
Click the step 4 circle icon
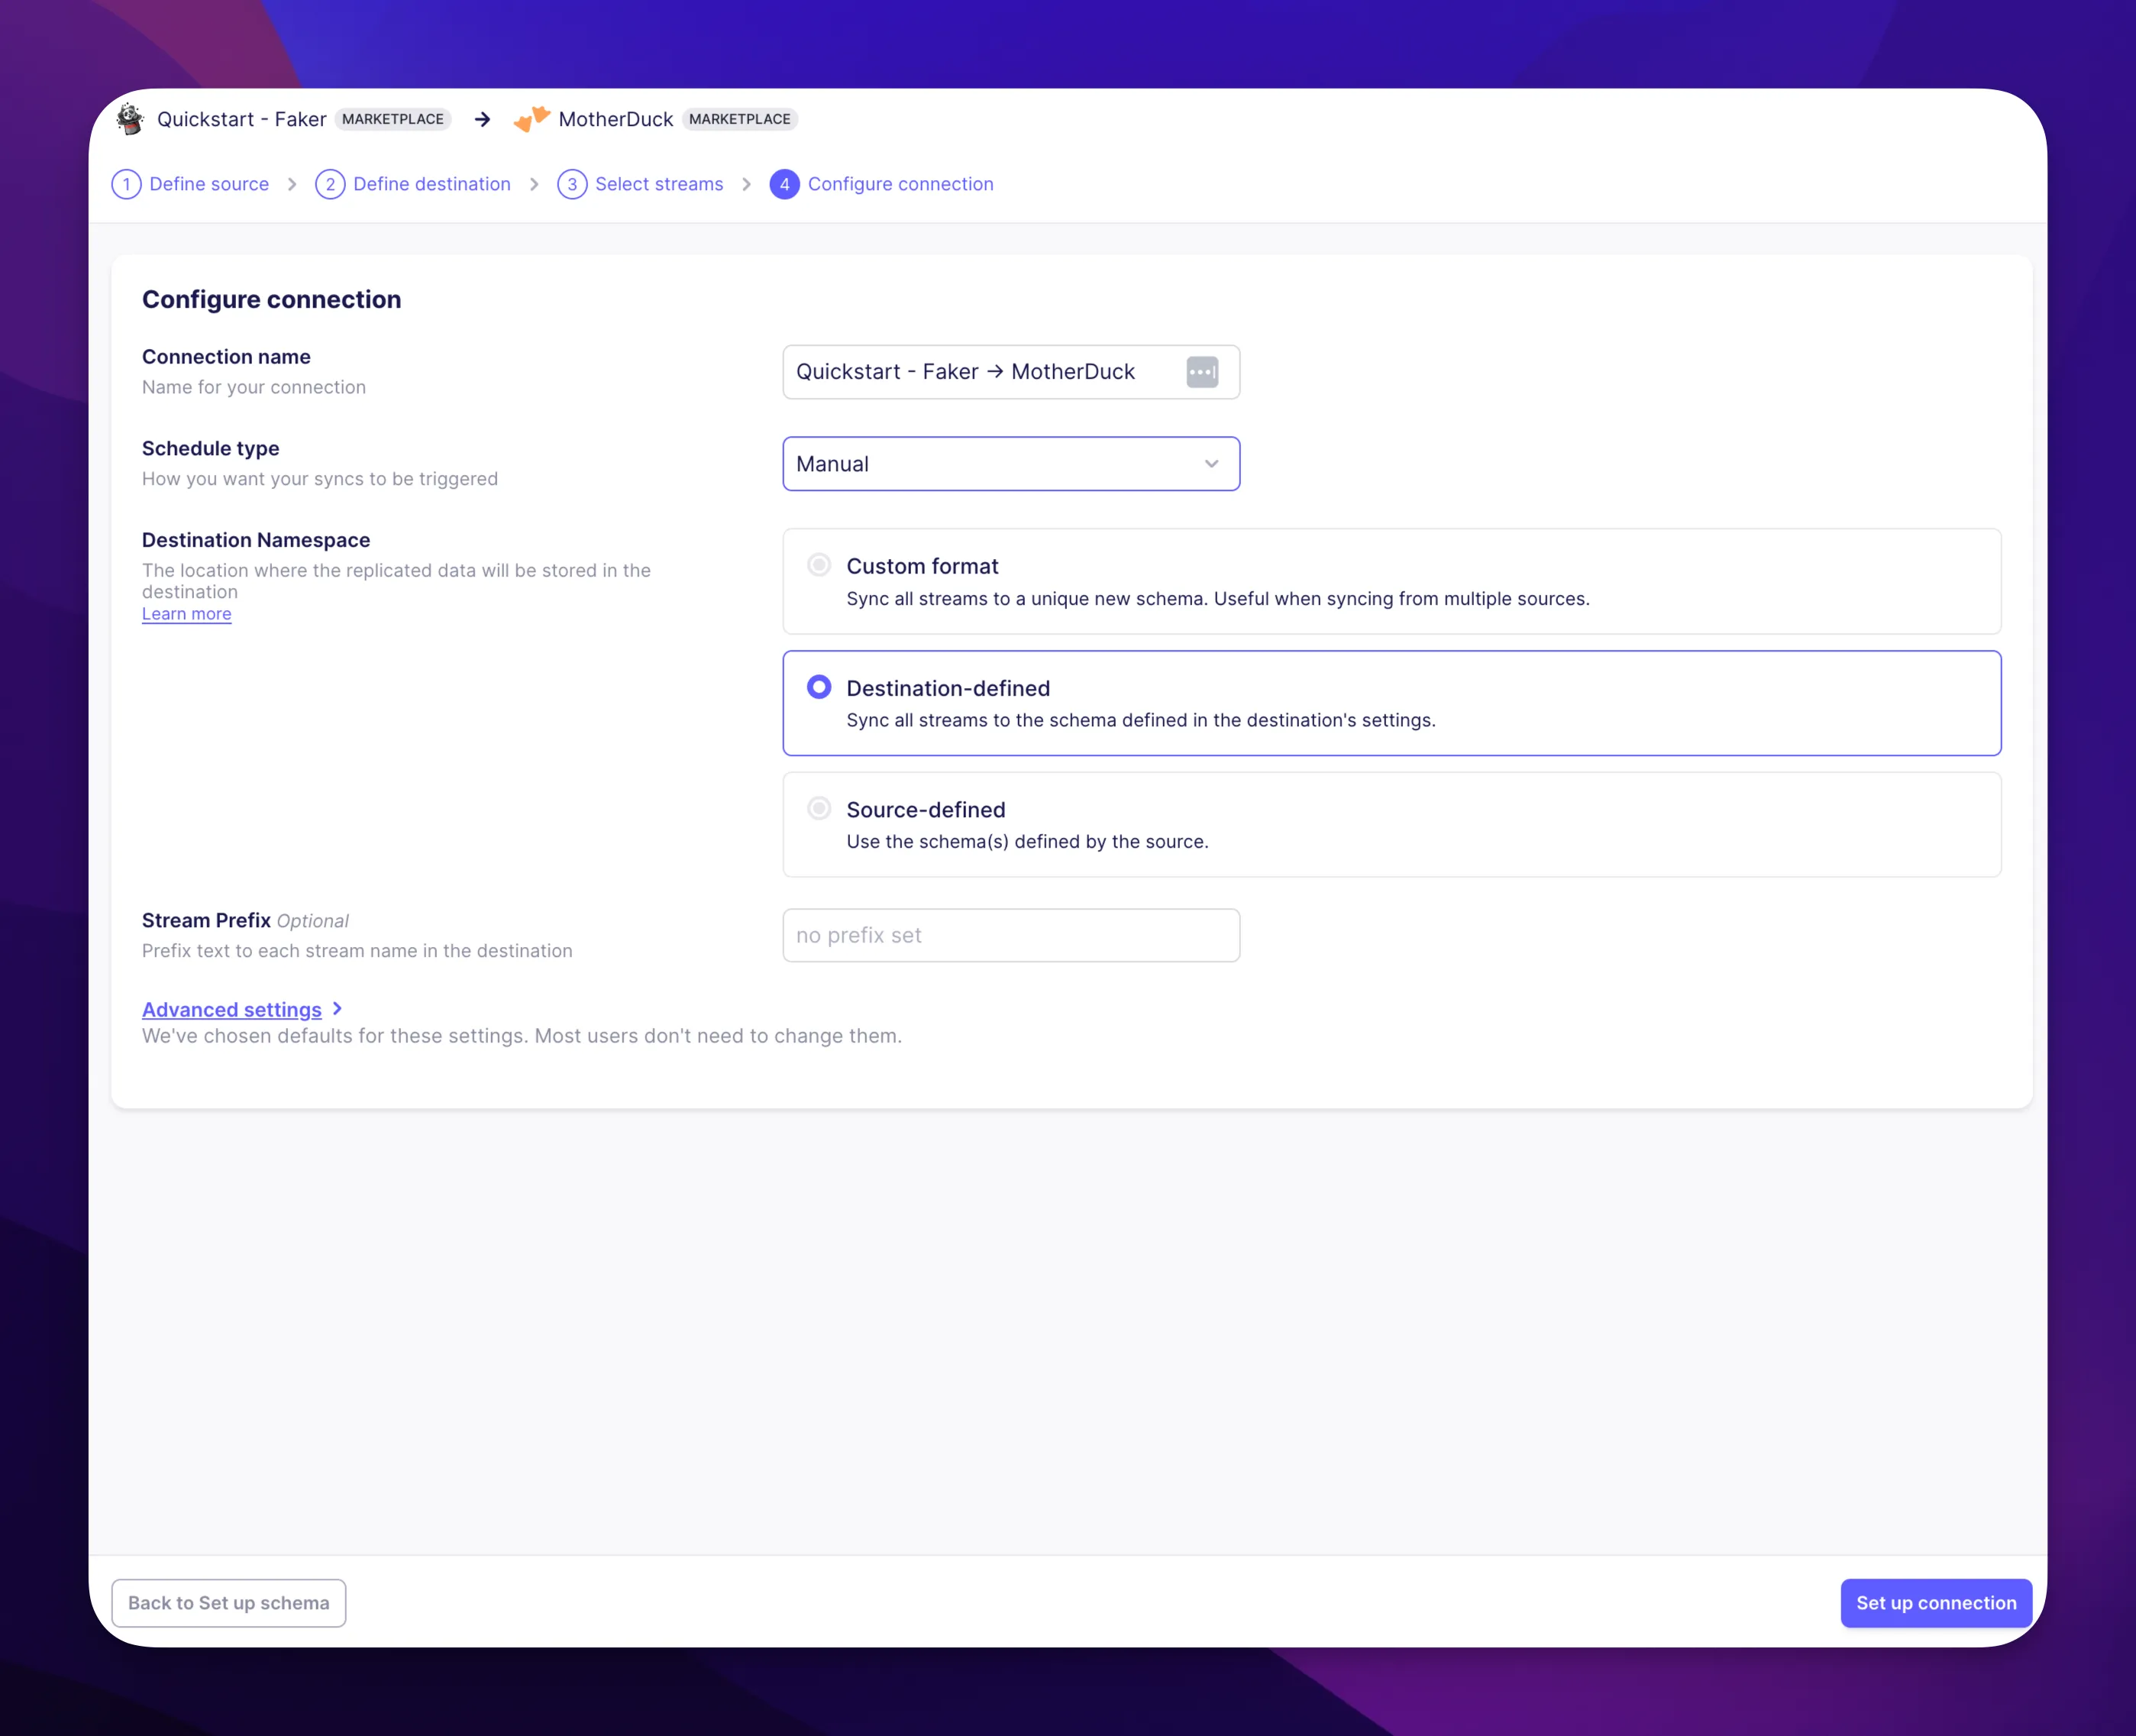[784, 184]
